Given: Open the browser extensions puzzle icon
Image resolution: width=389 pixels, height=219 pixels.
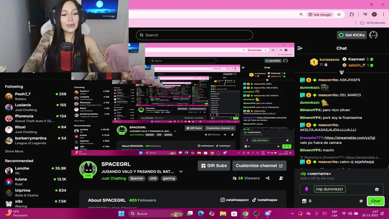Looking at the screenshot, I should point(352,14).
